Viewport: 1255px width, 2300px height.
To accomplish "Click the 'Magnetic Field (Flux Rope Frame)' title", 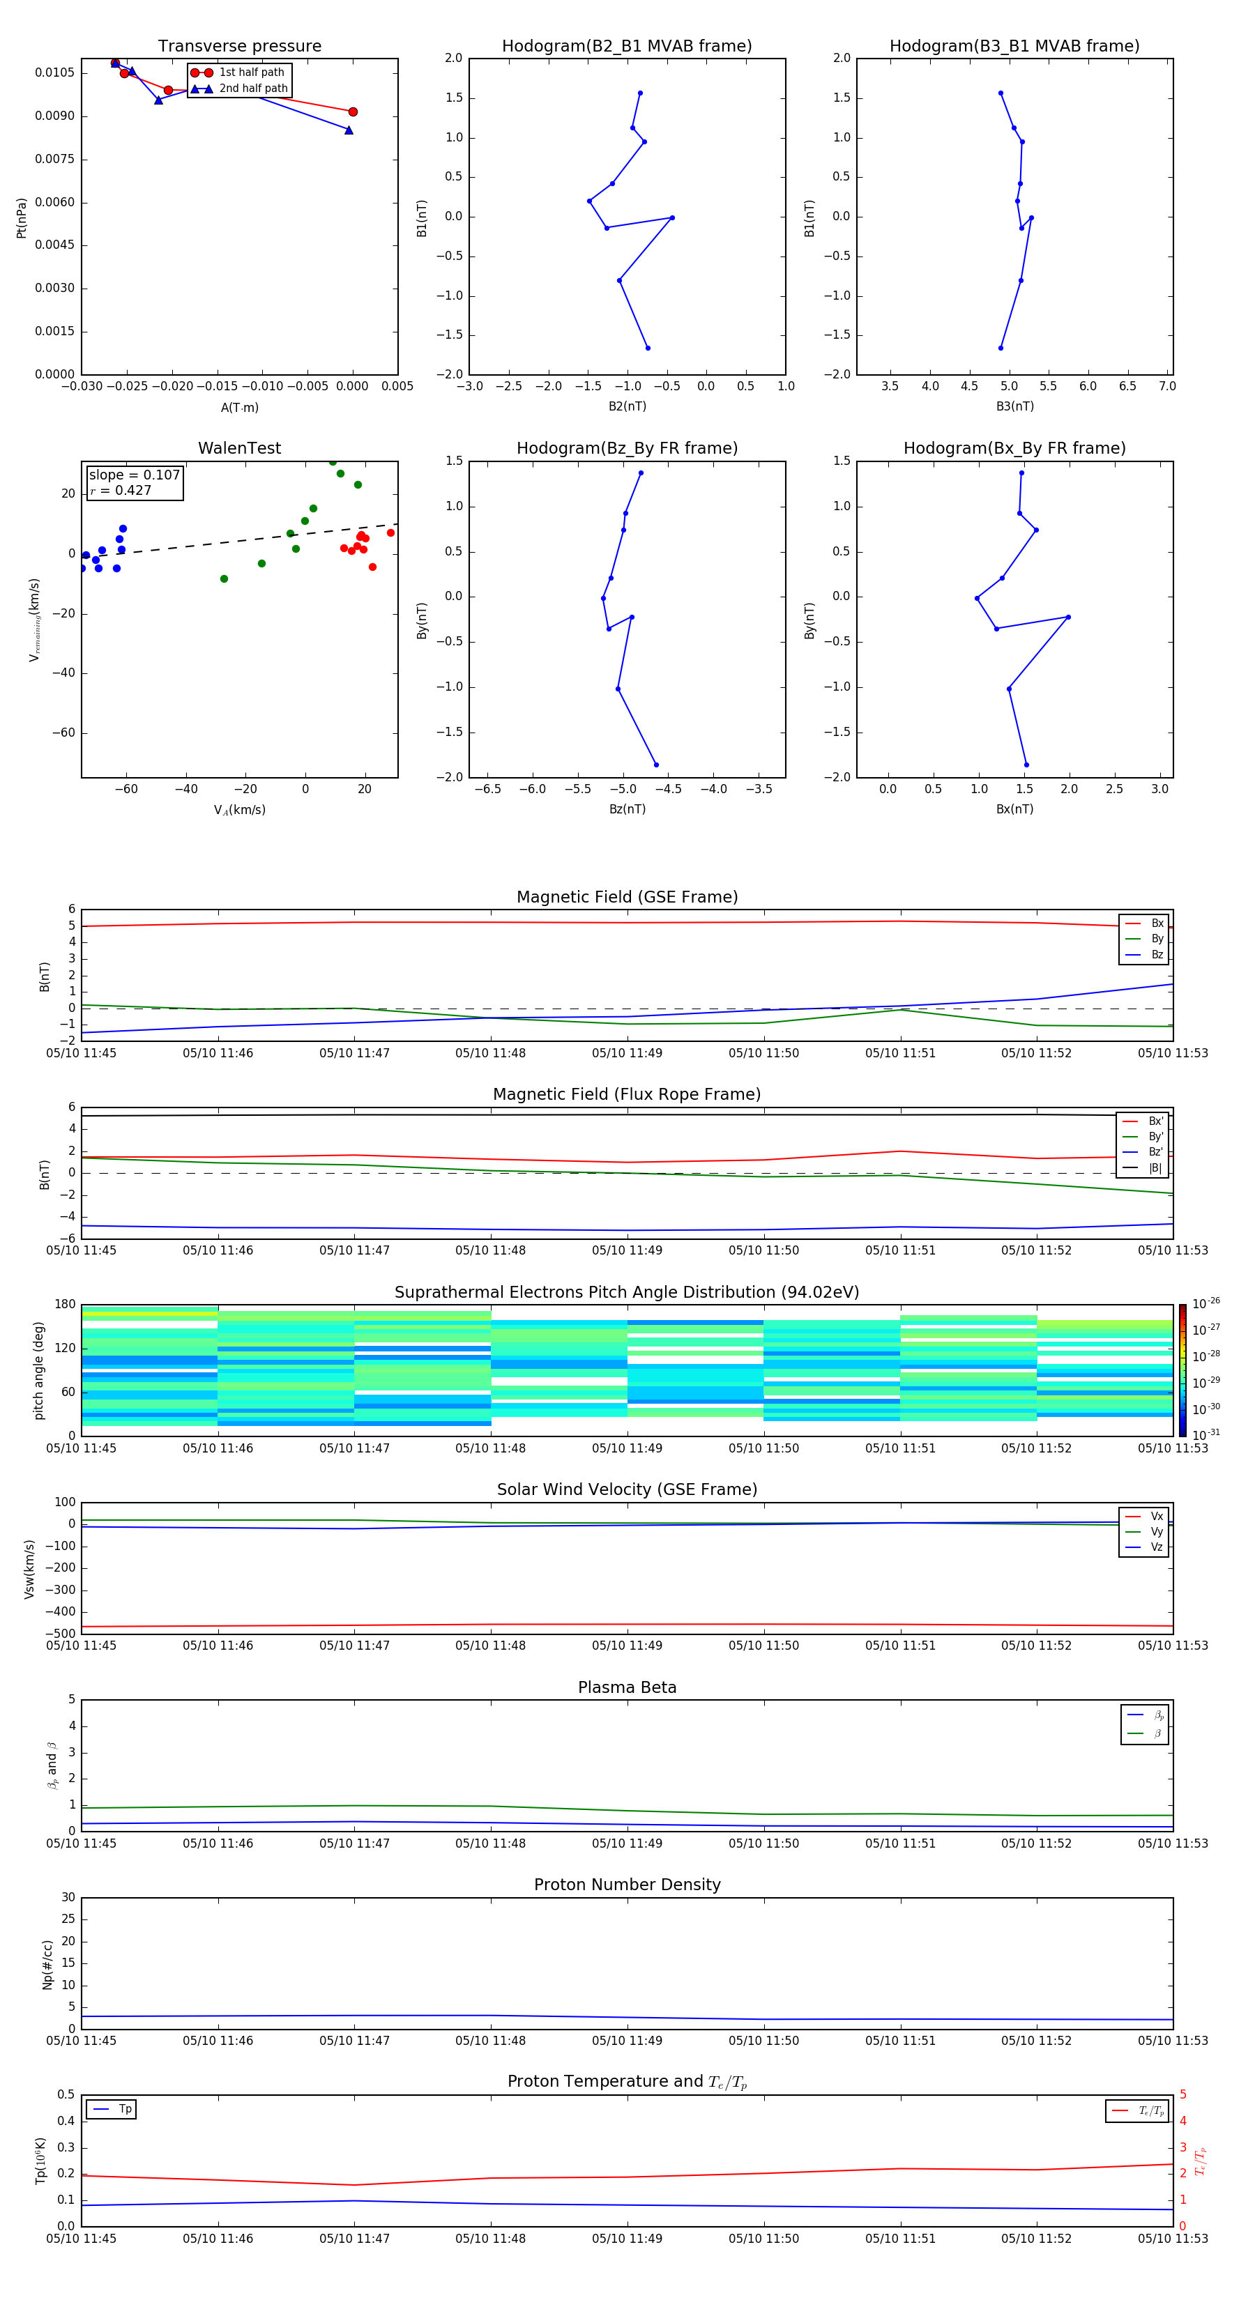I will 627,1095.
